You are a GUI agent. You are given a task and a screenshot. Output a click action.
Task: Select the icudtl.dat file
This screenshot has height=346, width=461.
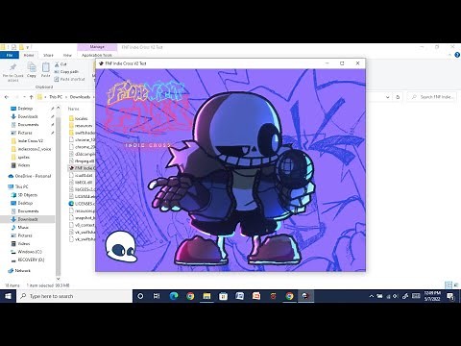tap(82, 175)
